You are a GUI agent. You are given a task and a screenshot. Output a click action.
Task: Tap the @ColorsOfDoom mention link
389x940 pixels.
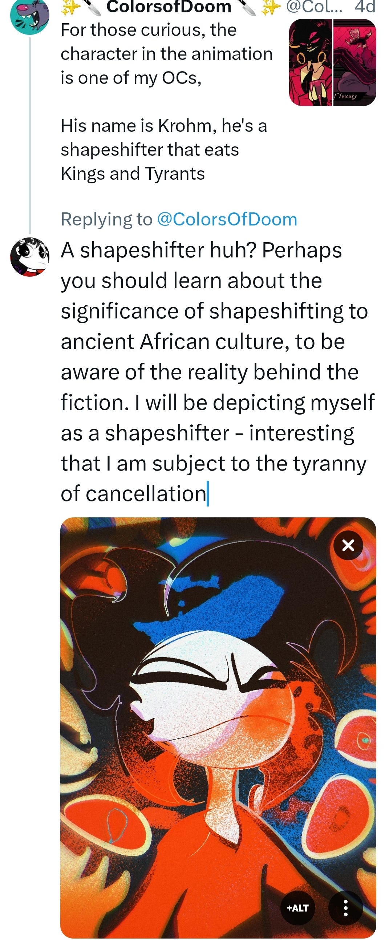point(227,219)
